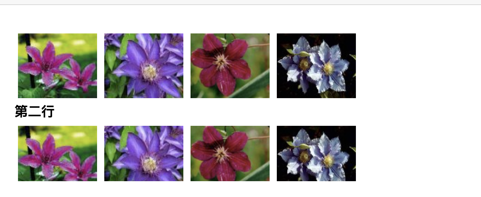Click the pink clematis photo in first row

(58, 66)
